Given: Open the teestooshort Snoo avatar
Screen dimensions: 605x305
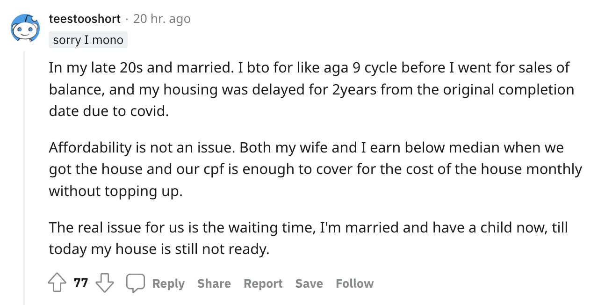Looking at the screenshot, I should [26, 29].
